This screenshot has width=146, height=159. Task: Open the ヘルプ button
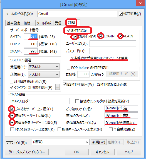[129, 152]
